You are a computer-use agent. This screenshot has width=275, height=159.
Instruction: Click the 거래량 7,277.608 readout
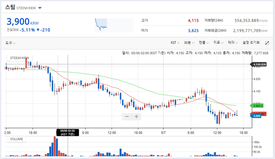click(255, 53)
